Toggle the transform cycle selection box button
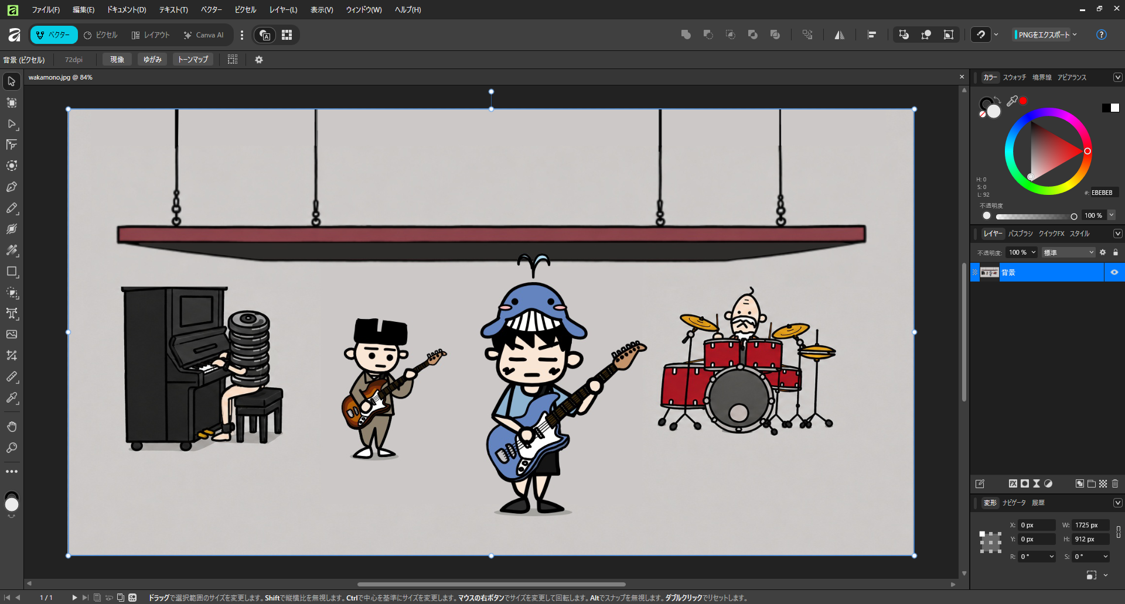This screenshot has height=604, width=1125. click(948, 35)
